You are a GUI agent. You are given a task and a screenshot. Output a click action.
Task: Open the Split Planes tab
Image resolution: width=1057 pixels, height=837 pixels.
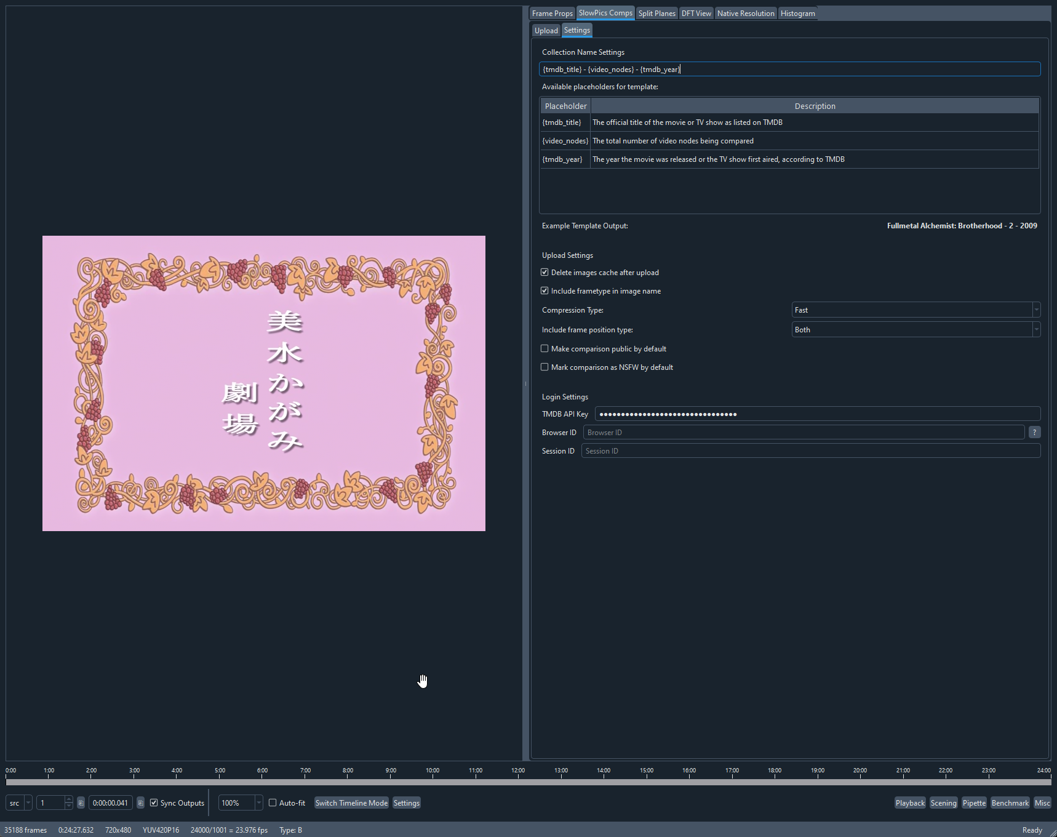pyautogui.click(x=656, y=13)
